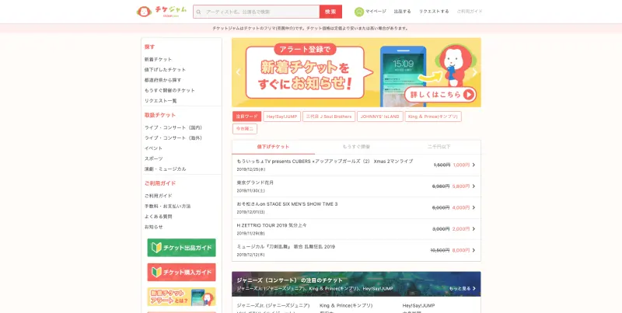Image resolution: width=622 pixels, height=313 pixels.
Task: Select ライブ・コンサート（国内） category
Action: click(173, 127)
